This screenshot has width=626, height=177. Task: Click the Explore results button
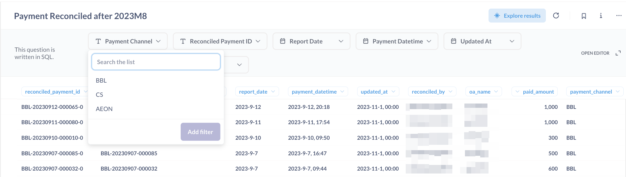click(517, 16)
